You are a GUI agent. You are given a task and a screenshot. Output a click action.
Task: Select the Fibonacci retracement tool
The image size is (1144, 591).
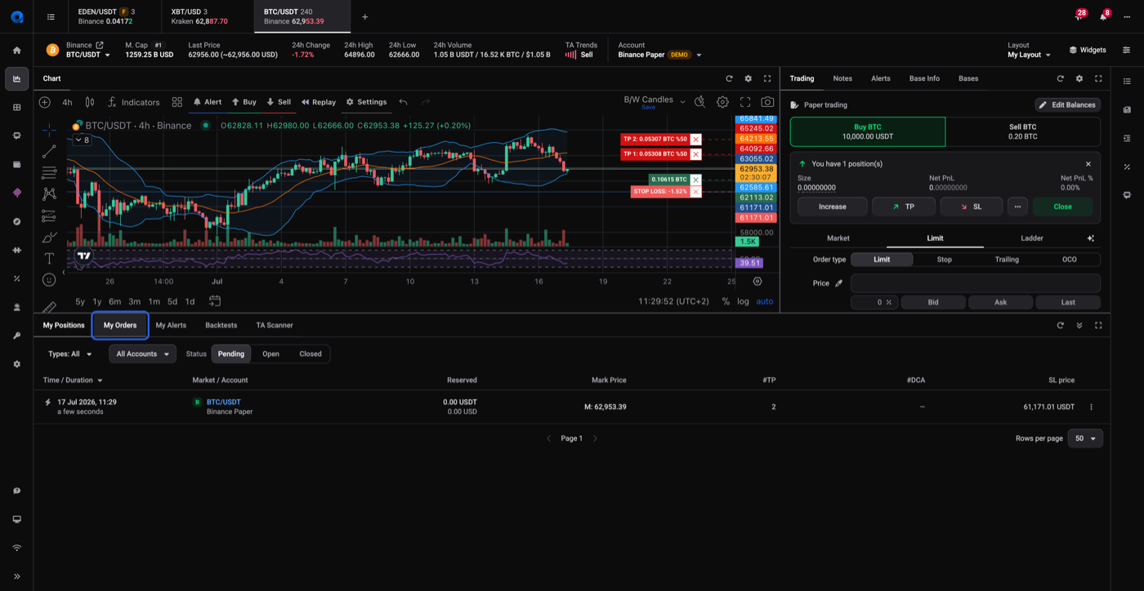49,173
